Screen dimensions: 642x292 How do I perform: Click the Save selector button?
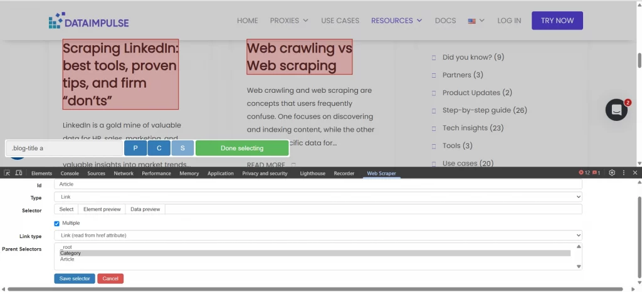coord(75,278)
